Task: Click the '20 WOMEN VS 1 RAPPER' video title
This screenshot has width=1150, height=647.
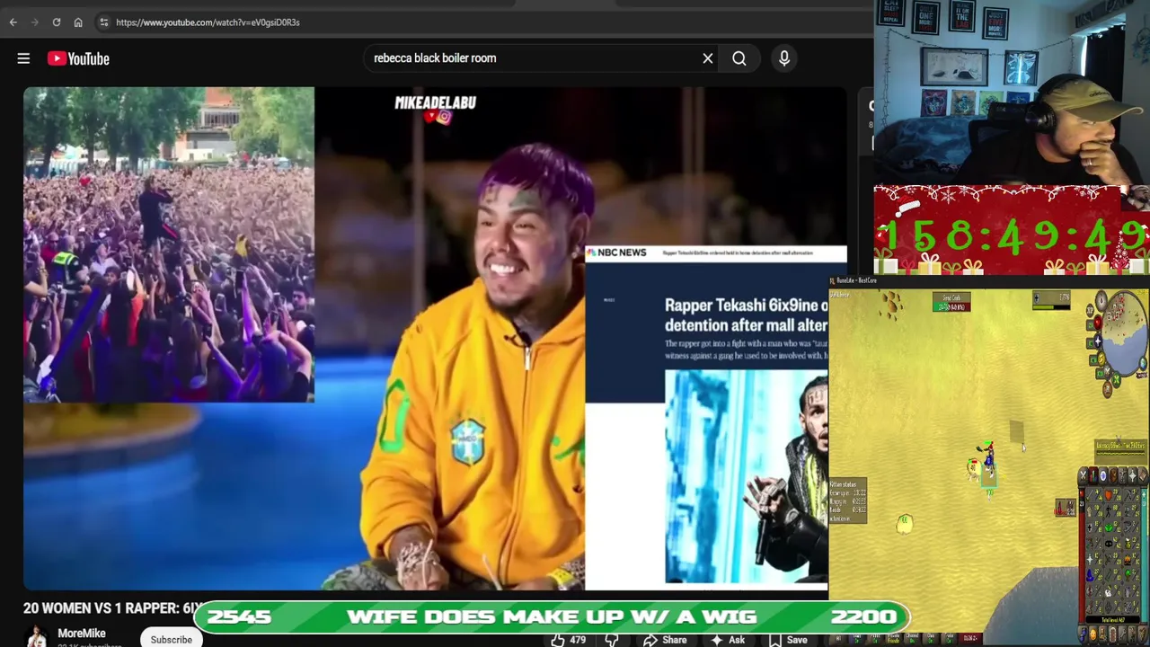Action: click(x=109, y=608)
